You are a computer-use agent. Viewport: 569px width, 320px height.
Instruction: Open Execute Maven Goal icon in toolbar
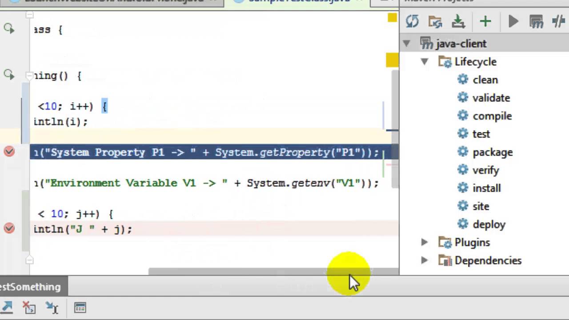click(537, 21)
